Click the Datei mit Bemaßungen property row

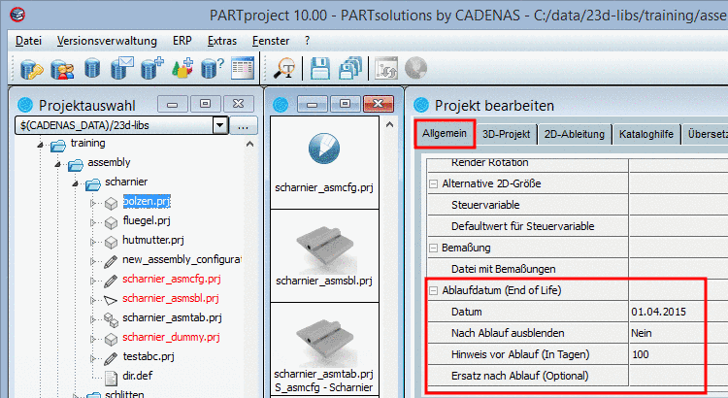pos(578,269)
